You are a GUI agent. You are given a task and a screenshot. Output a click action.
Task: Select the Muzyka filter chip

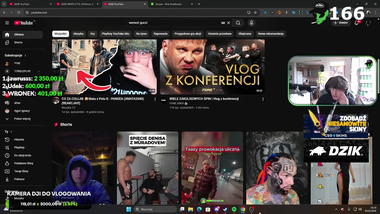[x=78, y=34]
